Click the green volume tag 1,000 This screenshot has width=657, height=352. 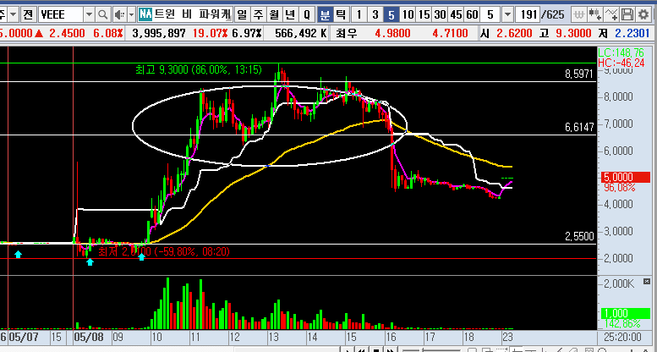pos(626,313)
